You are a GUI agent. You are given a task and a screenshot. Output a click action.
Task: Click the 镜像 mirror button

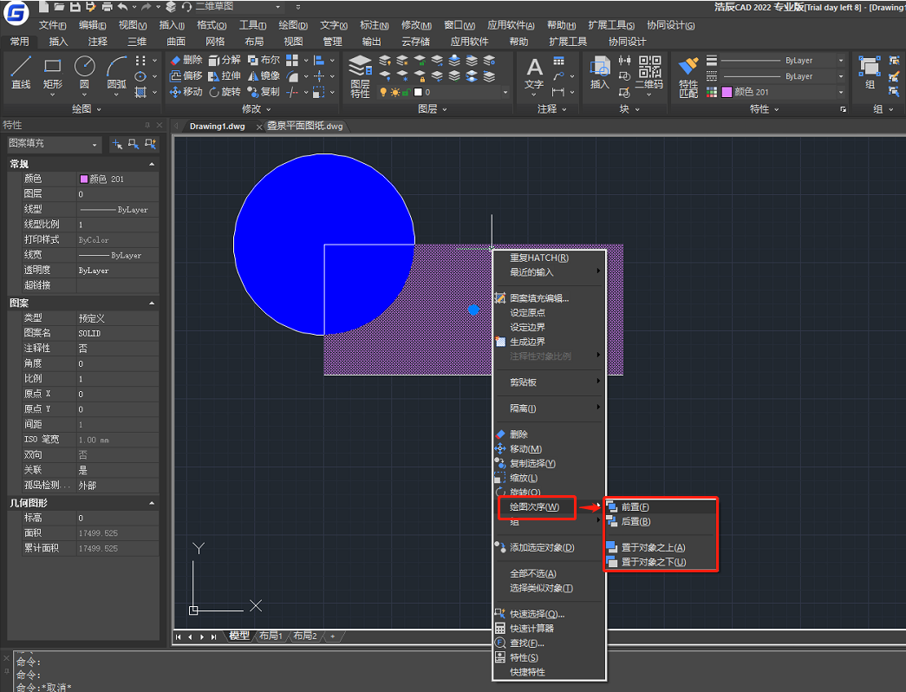pos(264,75)
